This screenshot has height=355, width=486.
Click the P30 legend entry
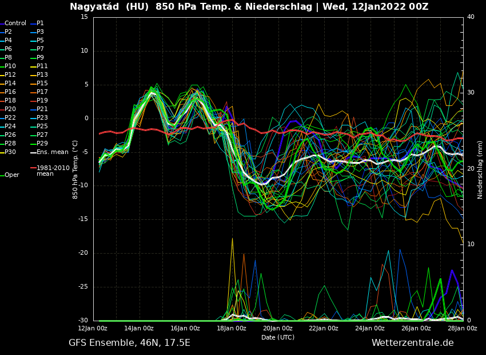click(10, 152)
